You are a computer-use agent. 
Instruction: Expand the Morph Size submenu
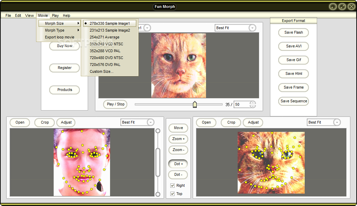pyautogui.click(x=59, y=23)
